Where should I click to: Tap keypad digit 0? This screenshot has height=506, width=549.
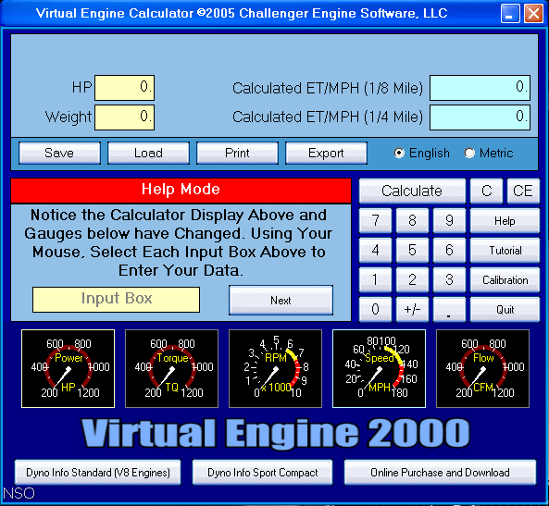coord(375,309)
